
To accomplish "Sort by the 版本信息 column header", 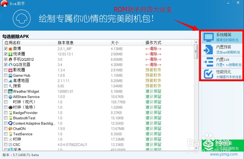I will point(82,43).
